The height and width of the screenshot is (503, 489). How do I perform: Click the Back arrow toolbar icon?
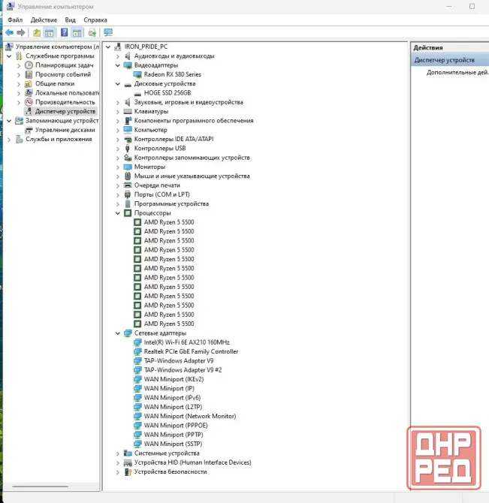point(9,32)
